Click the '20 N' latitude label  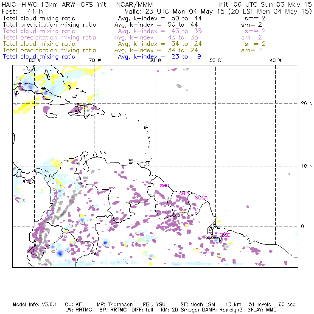307,104
